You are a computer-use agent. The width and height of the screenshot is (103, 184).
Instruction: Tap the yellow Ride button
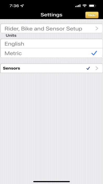pos(92,15)
